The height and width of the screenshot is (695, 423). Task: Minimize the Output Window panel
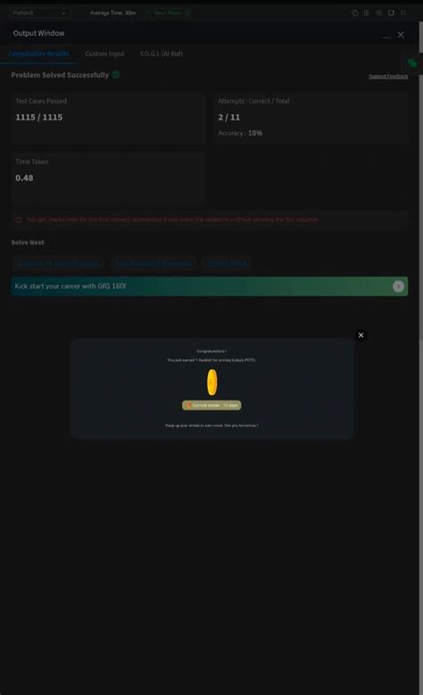[386, 36]
